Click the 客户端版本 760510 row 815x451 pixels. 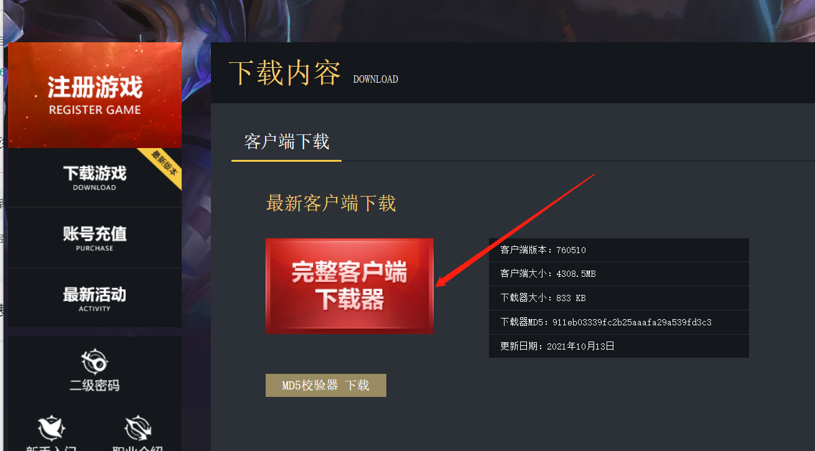(619, 250)
